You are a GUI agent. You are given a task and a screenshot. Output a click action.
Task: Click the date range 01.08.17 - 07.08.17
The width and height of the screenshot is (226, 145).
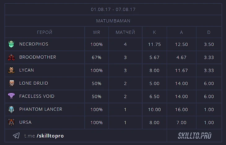point(113,9)
